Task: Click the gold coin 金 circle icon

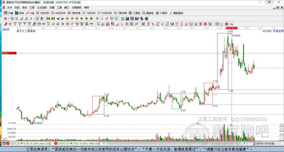Action: click(x=163, y=24)
